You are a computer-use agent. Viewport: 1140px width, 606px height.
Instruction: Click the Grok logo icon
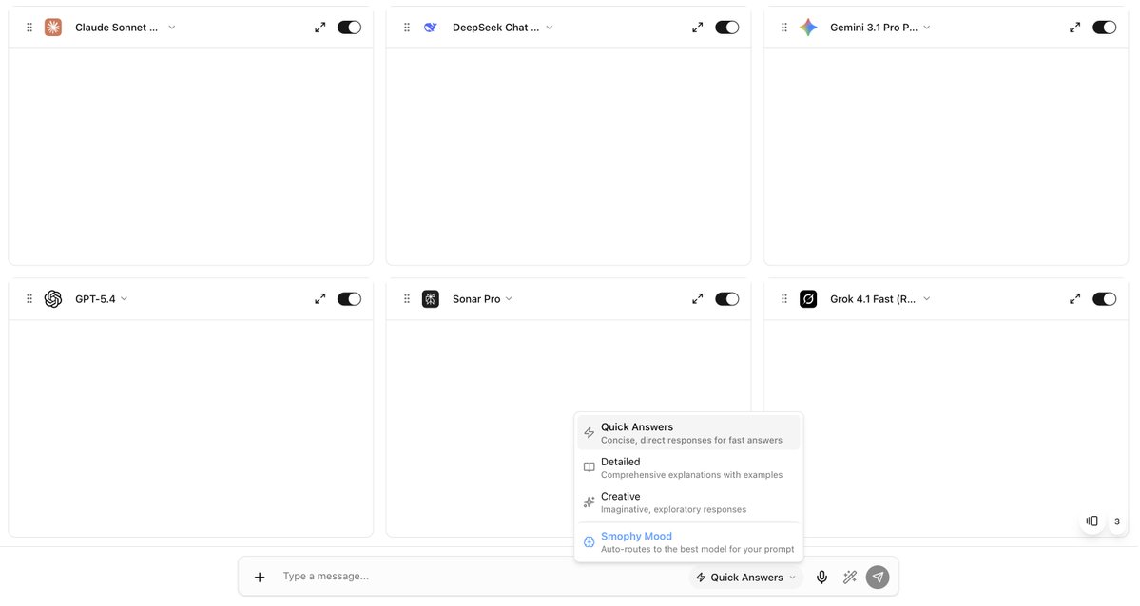pos(808,298)
